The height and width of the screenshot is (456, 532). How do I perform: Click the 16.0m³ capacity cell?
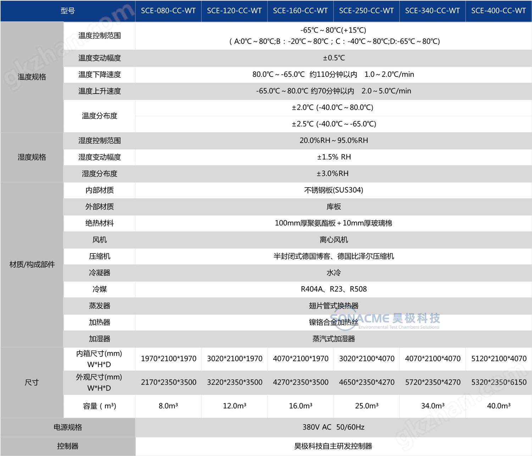point(300,406)
